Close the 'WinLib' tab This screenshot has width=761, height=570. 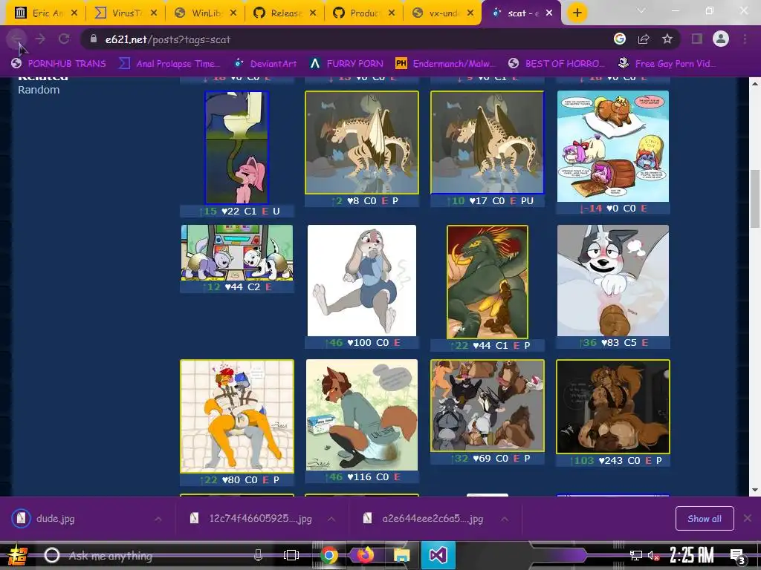(x=233, y=13)
